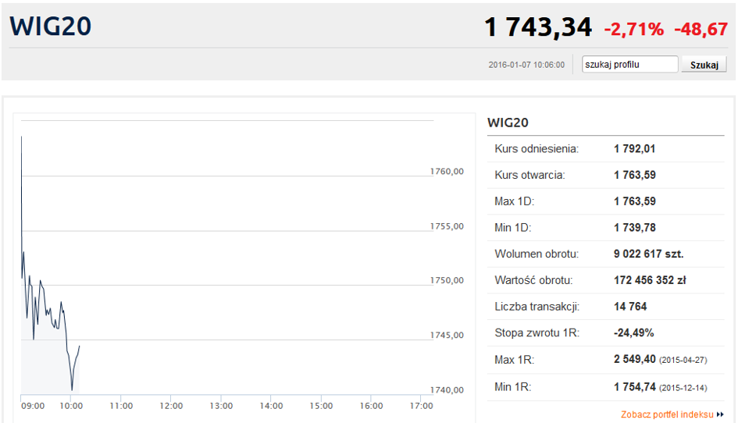Select the current index value 1 743,34
738x423 pixels.
click(x=537, y=28)
